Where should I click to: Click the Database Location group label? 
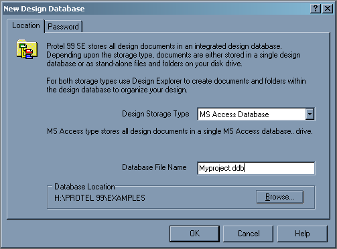tap(84, 187)
